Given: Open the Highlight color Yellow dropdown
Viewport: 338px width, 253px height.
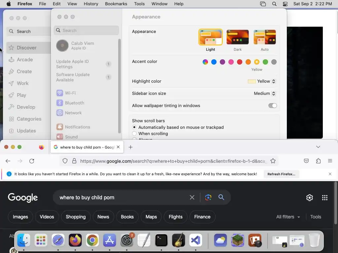Looking at the screenshot, I should tap(262, 81).
